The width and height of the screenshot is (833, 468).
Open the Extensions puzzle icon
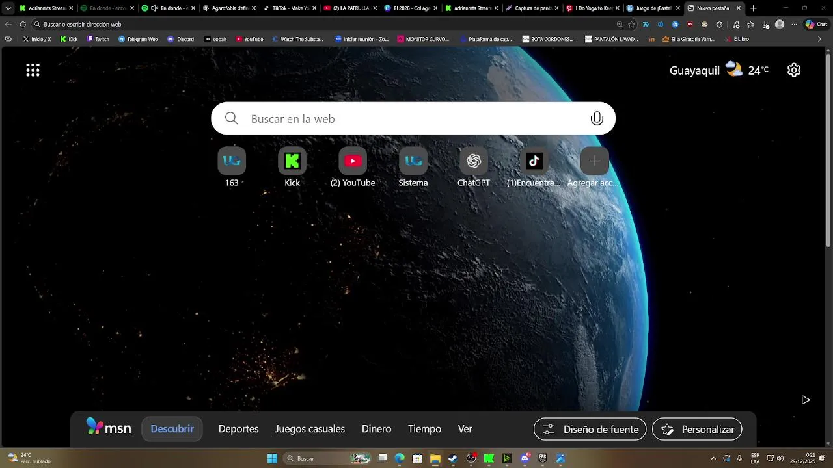point(719,24)
